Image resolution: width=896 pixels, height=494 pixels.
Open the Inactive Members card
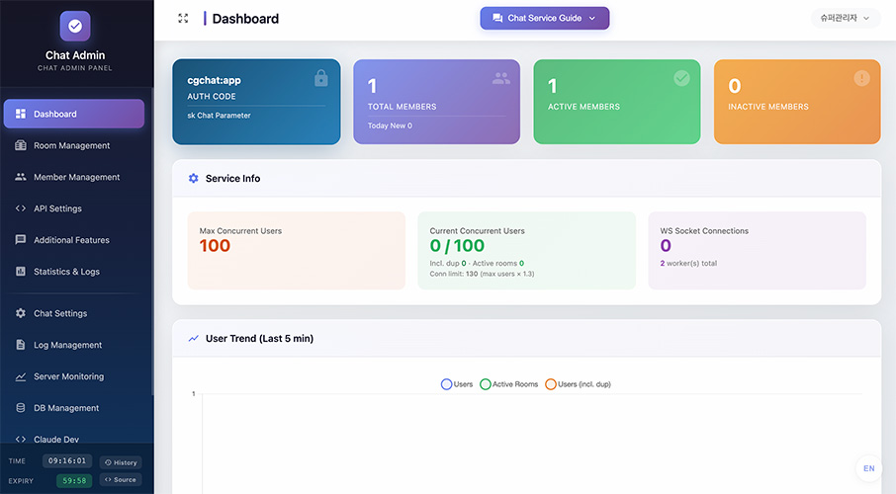coord(797,102)
